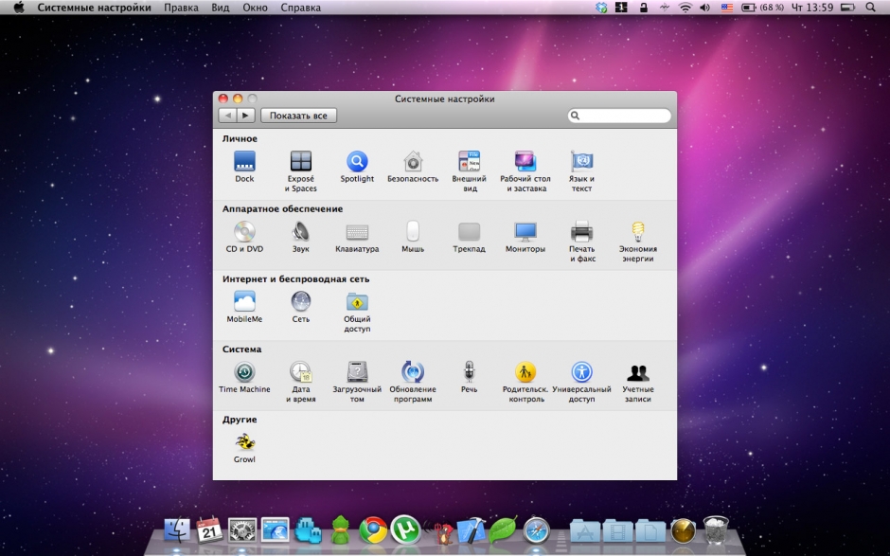This screenshot has width=890, height=556.
Task: Open the Growl preference pane
Action: pyautogui.click(x=244, y=447)
